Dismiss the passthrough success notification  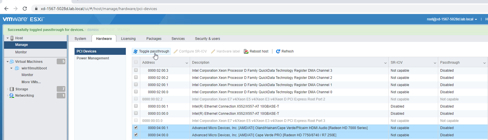click(x=93, y=30)
